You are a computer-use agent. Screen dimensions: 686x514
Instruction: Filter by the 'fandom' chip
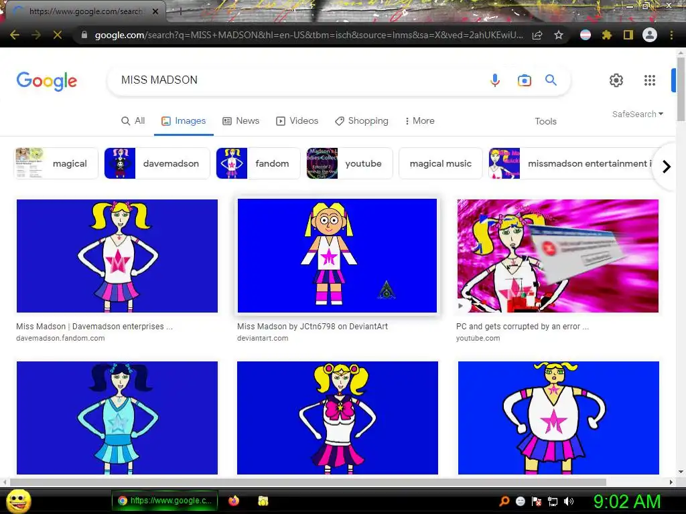pos(258,163)
